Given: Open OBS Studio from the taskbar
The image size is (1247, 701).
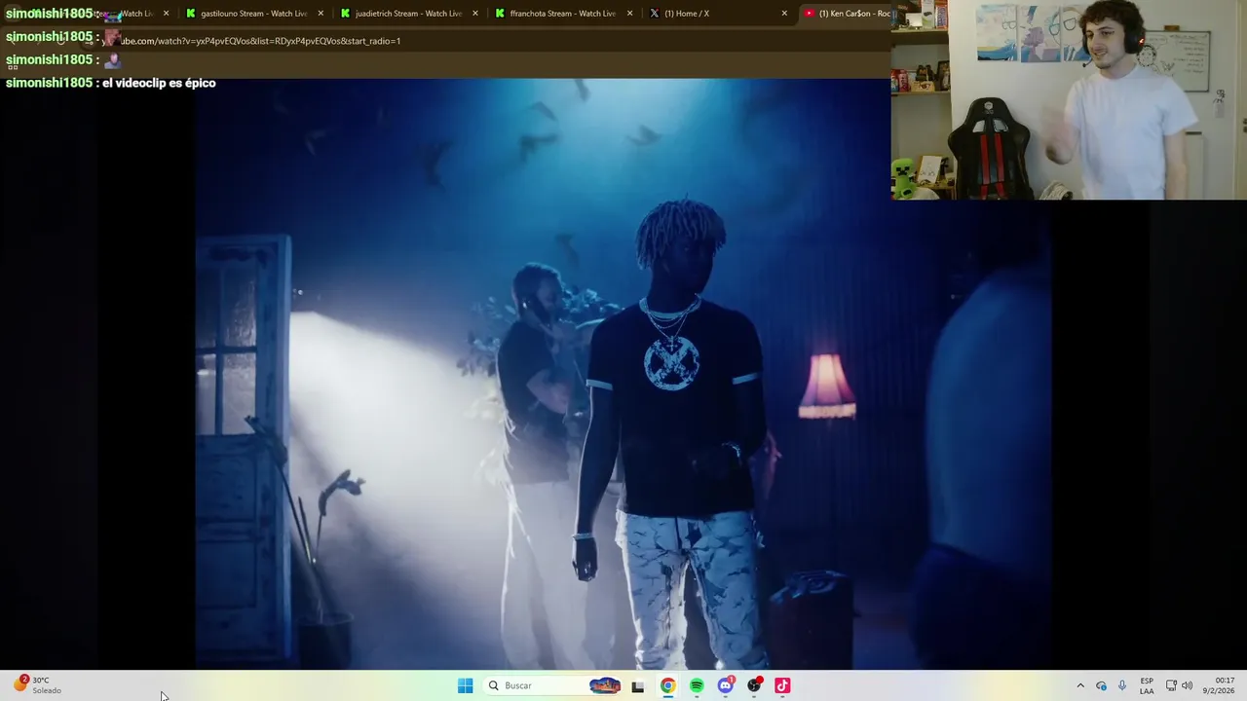Looking at the screenshot, I should point(754,685).
